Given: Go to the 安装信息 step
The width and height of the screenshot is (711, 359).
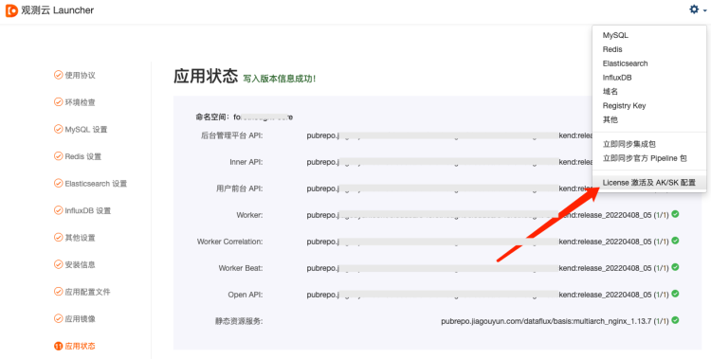Looking at the screenshot, I should click(81, 264).
